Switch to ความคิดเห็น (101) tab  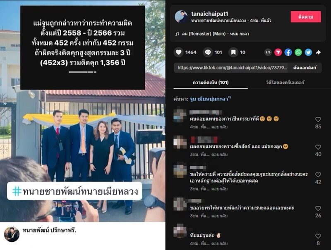tap(211, 82)
